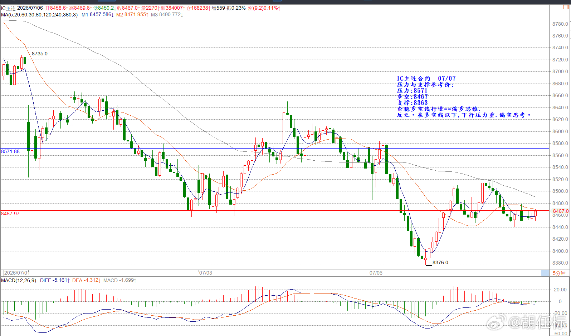Click the Weibo logo watermark
Screen dimensions: 571x336
pos(497,322)
